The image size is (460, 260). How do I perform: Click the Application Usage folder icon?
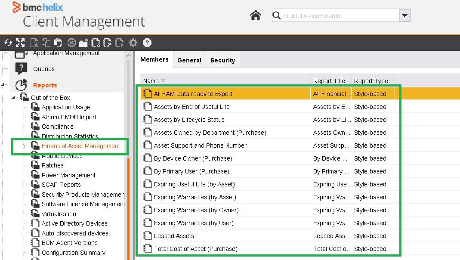click(x=35, y=107)
